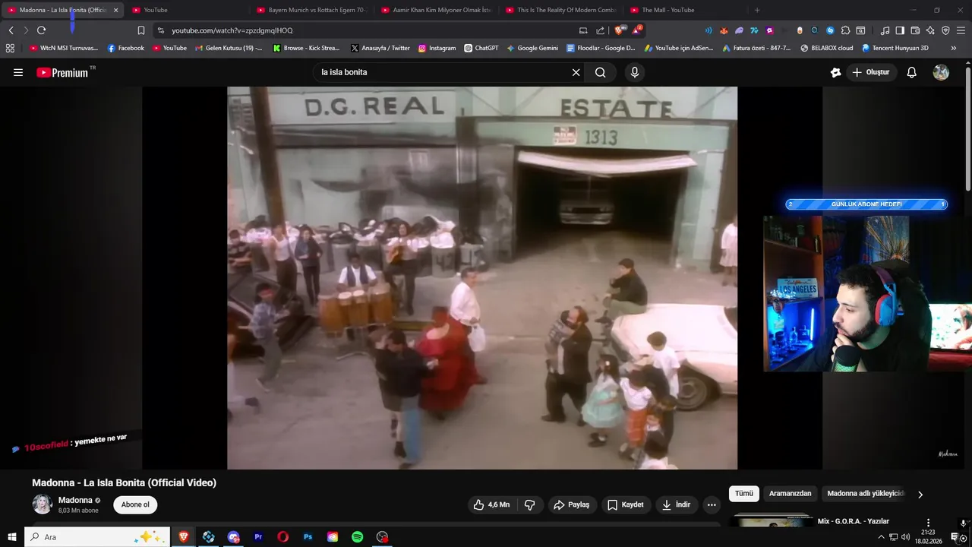Open Brave VPN shield icon
This screenshot has height=547, width=972.
click(x=945, y=30)
